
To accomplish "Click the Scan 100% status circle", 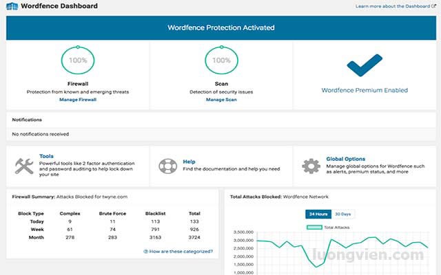I will click(221, 60).
